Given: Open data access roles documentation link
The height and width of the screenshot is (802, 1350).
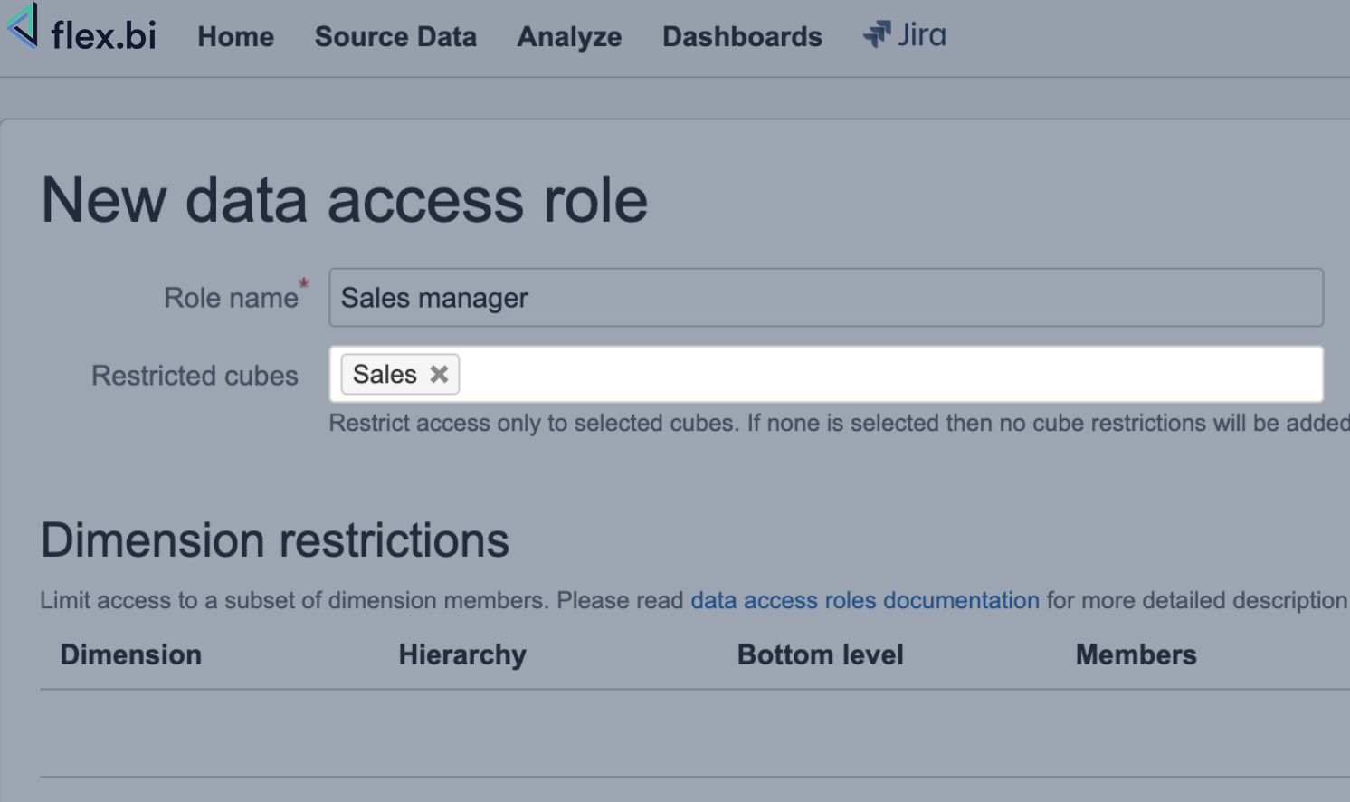Looking at the screenshot, I should tap(864, 600).
